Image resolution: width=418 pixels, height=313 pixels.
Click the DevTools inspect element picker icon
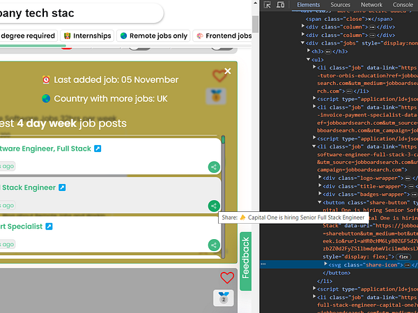click(x=267, y=5)
